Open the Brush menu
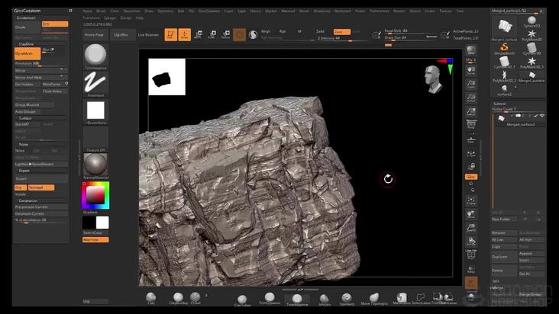559x314 pixels. [101, 11]
